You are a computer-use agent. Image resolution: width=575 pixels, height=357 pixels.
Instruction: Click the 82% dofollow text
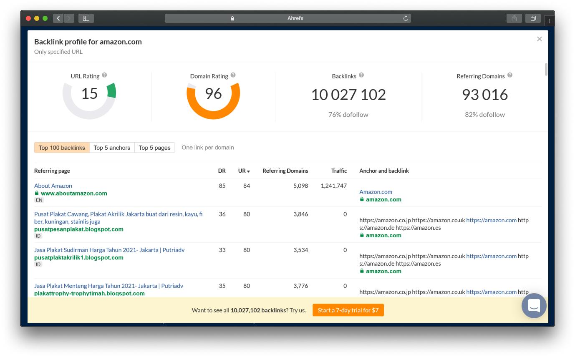pyautogui.click(x=485, y=115)
